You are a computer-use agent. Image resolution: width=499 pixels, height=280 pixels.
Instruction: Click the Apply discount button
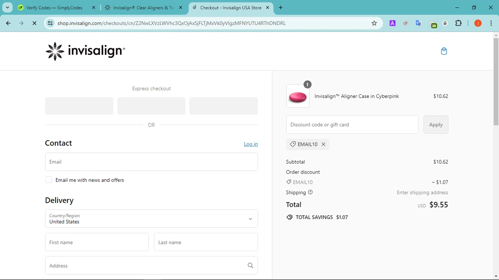click(x=436, y=125)
